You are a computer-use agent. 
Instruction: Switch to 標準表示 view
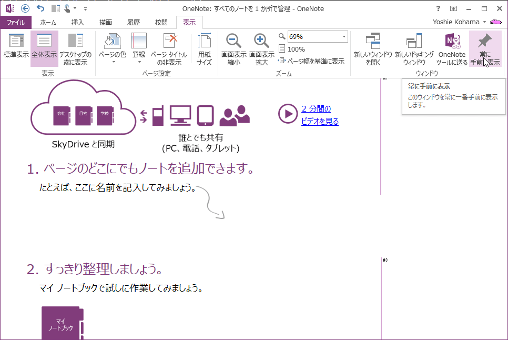click(x=16, y=46)
